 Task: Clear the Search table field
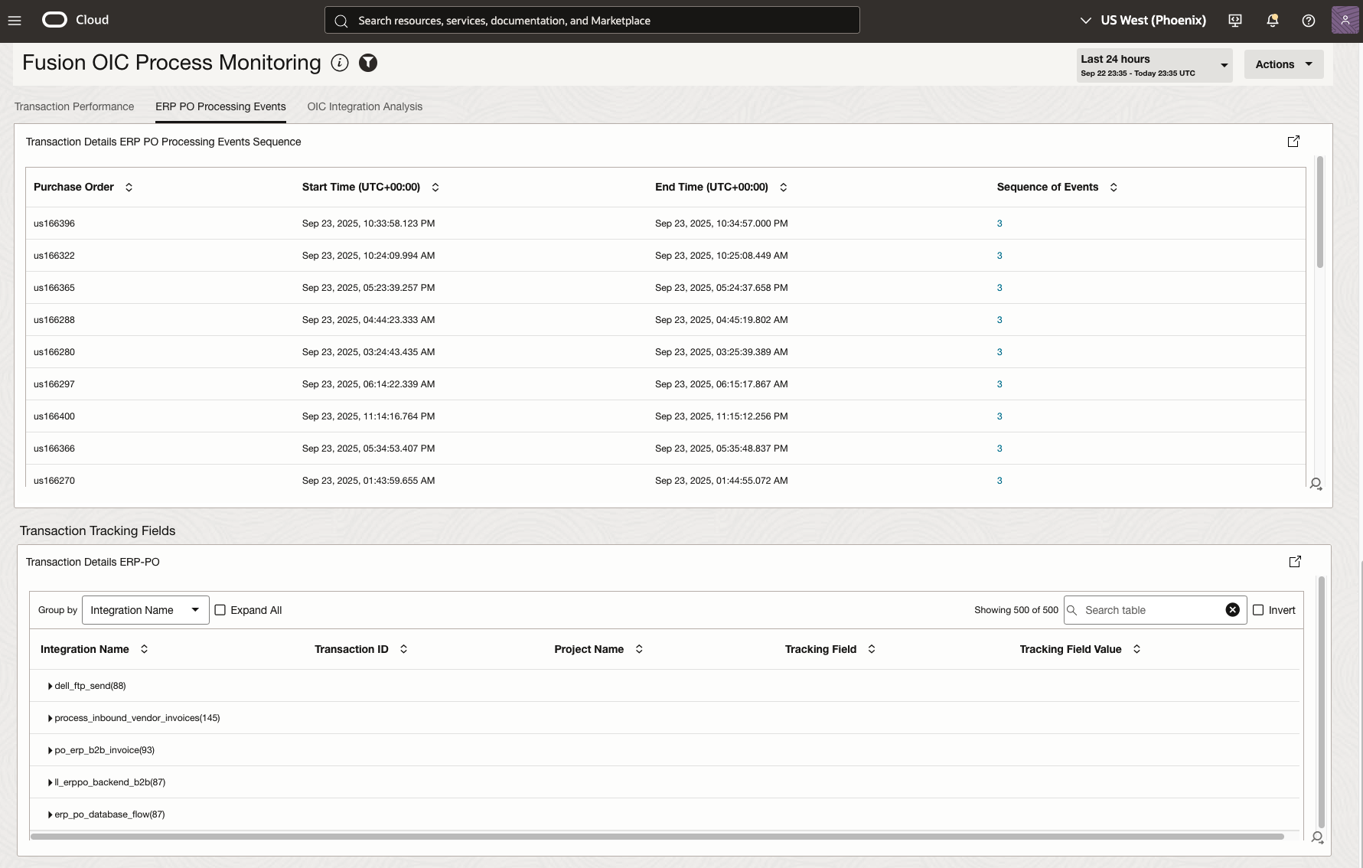coord(1232,610)
